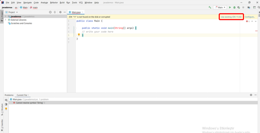
Task: Show quick fixes bulb in Problems sidebar
Action: [6, 109]
